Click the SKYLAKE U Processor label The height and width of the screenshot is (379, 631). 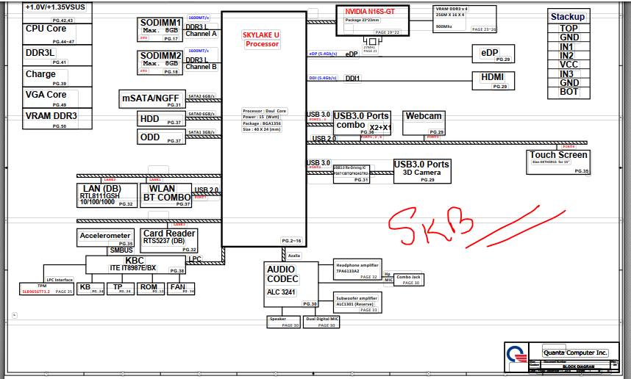pos(261,40)
